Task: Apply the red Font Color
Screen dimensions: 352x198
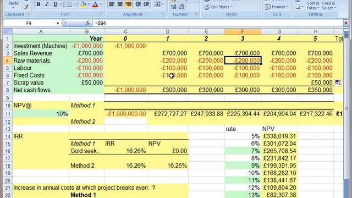Action: (x=95, y=4)
